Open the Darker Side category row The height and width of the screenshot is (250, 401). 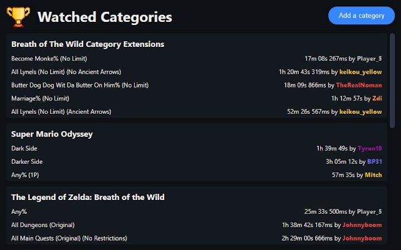click(26, 162)
